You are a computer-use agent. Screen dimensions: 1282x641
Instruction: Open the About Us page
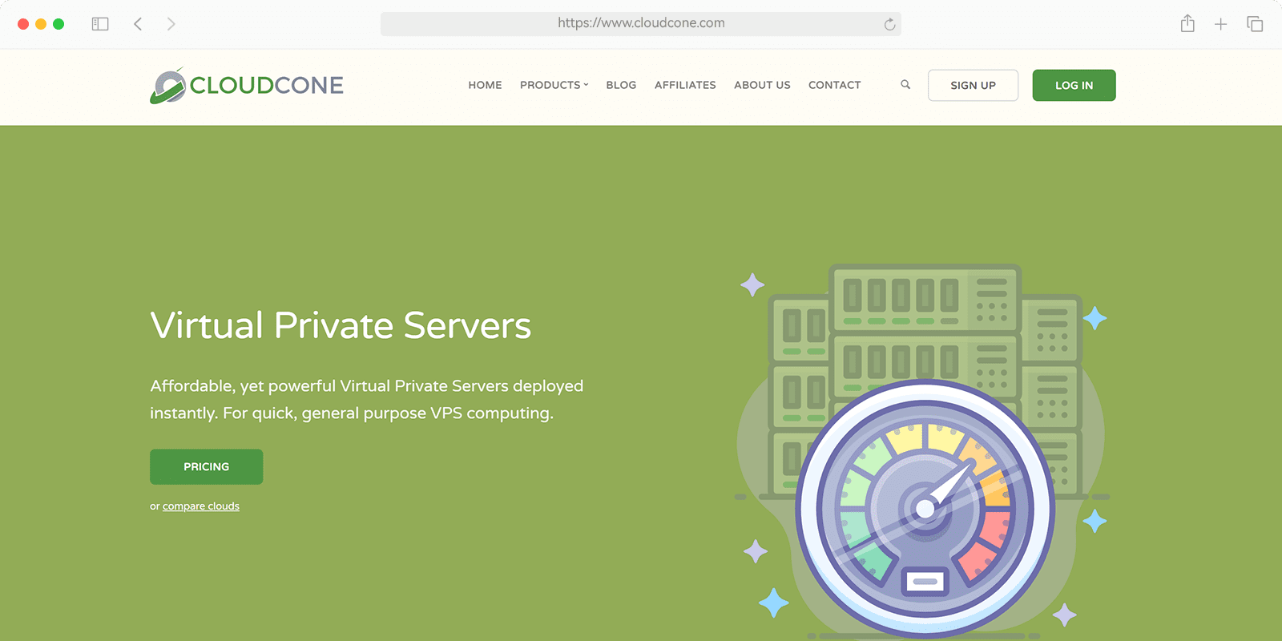(762, 85)
